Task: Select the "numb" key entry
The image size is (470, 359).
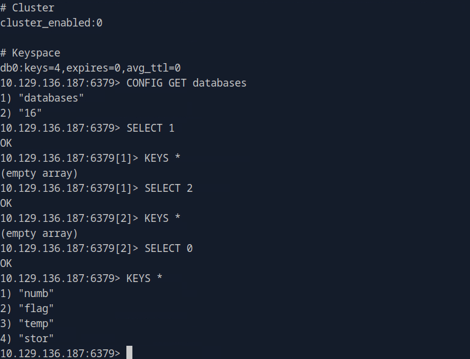Action: [x=36, y=293]
